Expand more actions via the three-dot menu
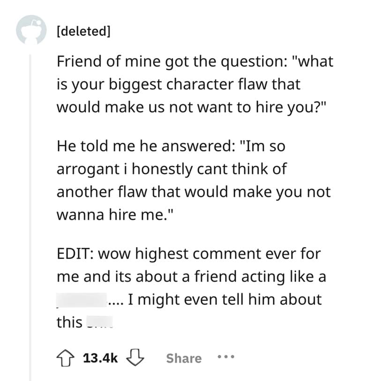The image size is (375, 381). coord(226,357)
